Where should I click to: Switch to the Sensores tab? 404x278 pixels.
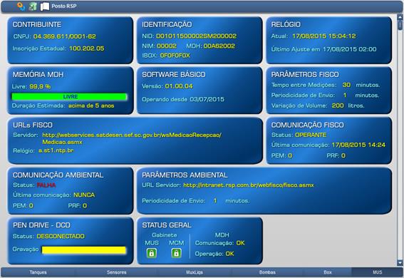point(116,272)
